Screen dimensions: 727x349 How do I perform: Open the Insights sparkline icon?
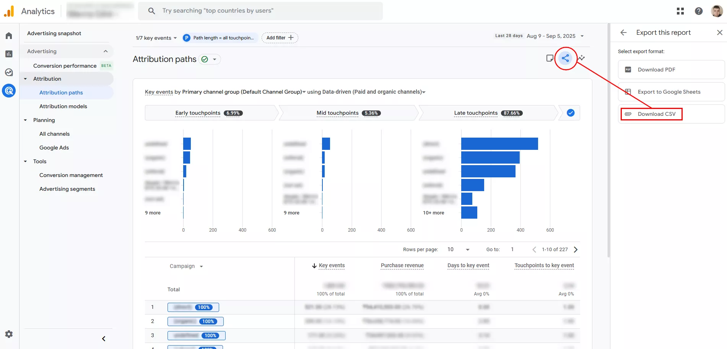[x=581, y=58]
